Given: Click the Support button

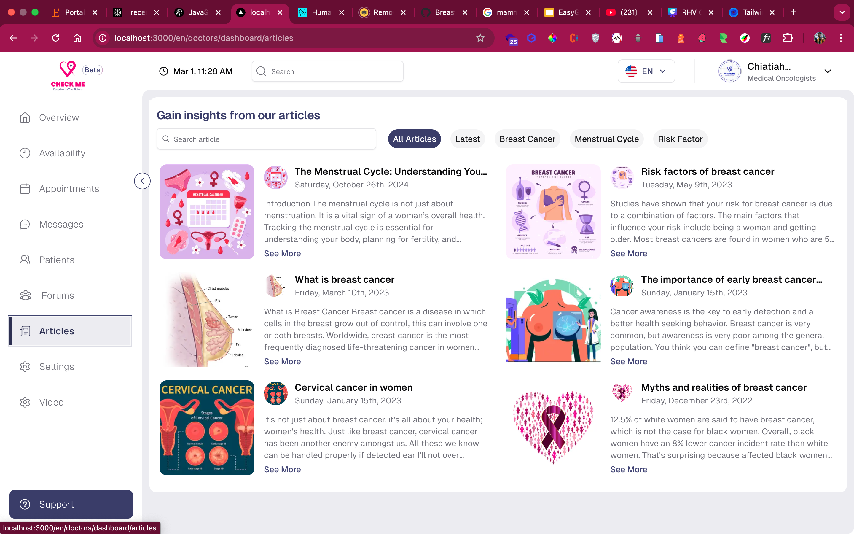Looking at the screenshot, I should (71, 504).
